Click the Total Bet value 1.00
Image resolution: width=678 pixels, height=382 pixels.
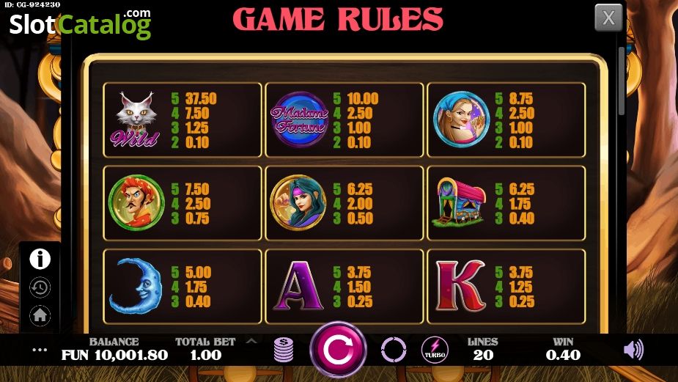206,355
